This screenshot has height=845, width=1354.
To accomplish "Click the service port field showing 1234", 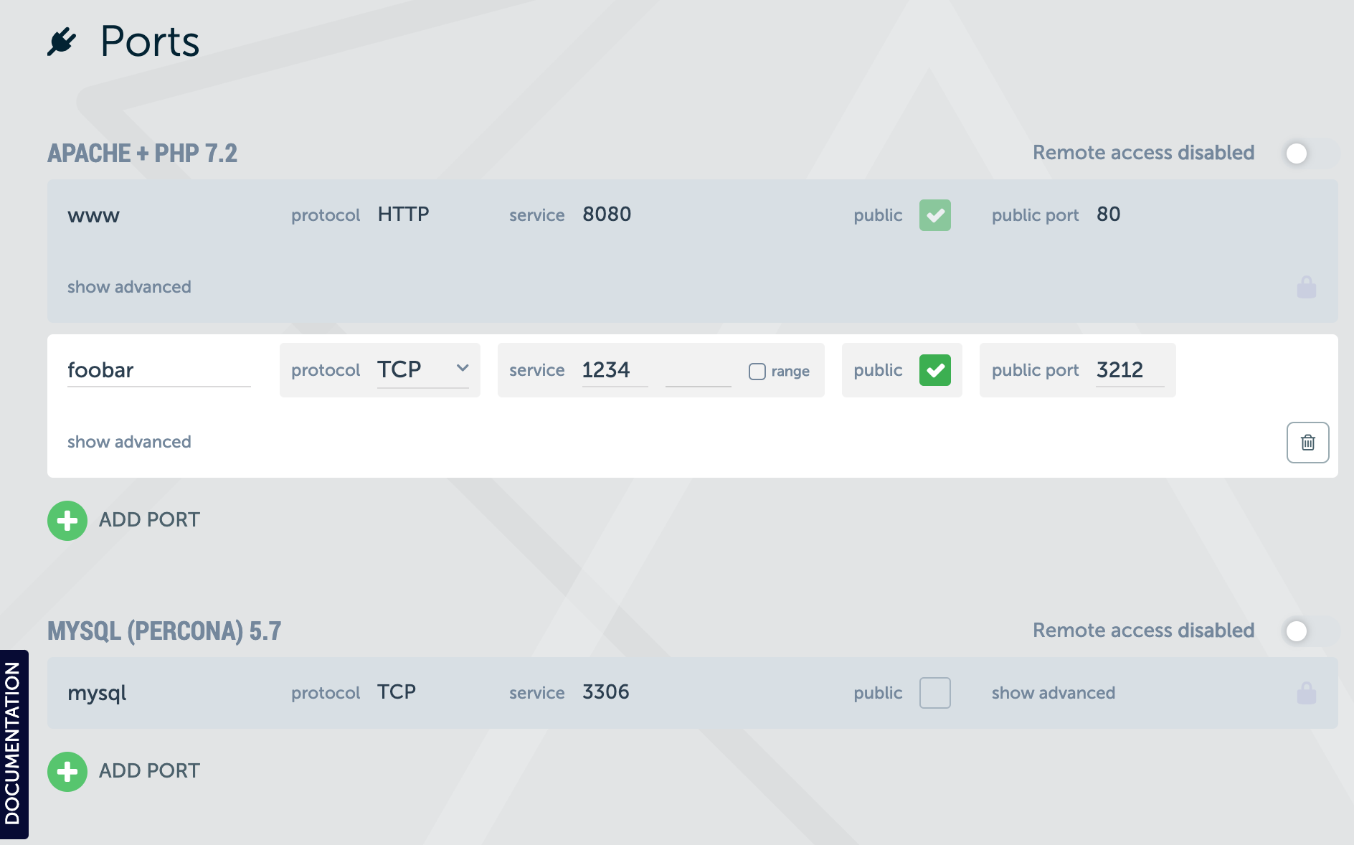I will [614, 370].
